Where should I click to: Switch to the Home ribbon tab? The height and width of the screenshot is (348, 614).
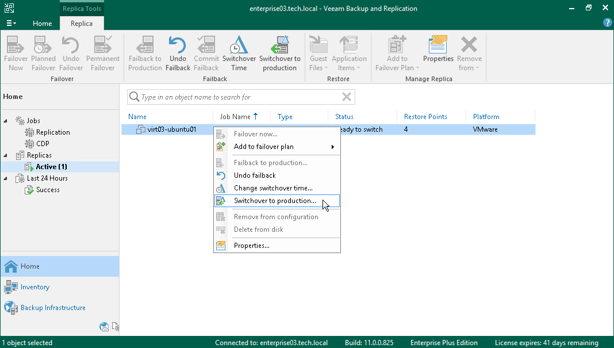pos(43,24)
